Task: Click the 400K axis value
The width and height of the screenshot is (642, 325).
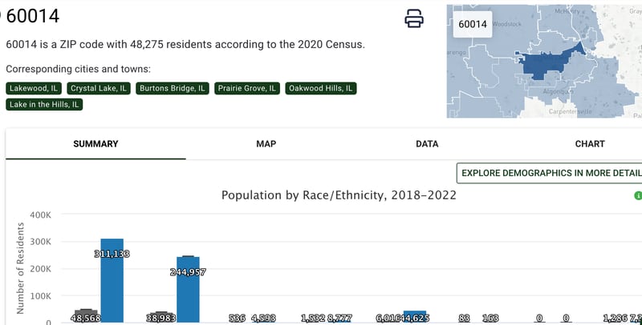Action: coord(40,215)
